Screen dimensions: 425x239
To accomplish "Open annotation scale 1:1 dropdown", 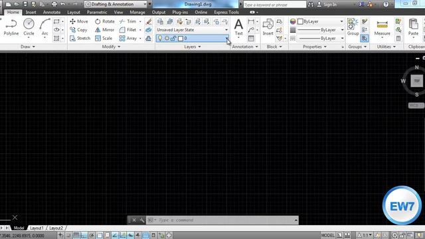I will [x=365, y=235].
